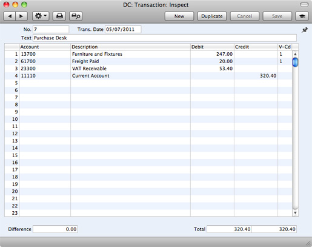Click scrollbar down arrow in table
312x247 pixels.
click(x=295, y=213)
